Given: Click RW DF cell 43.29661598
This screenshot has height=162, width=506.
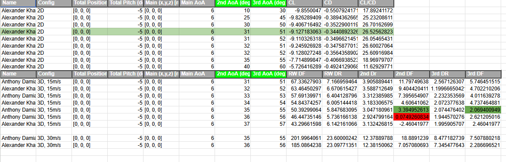Looking at the screenshot, I should 304,124.
